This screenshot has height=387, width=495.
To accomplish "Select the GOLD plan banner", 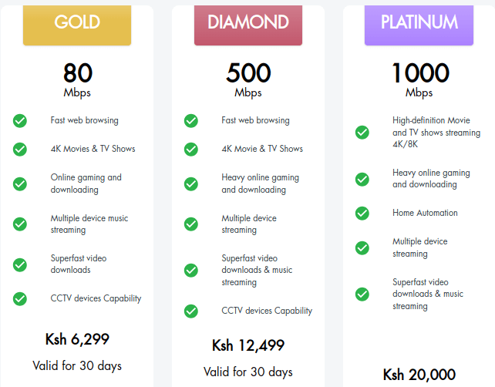I will 77,25.
